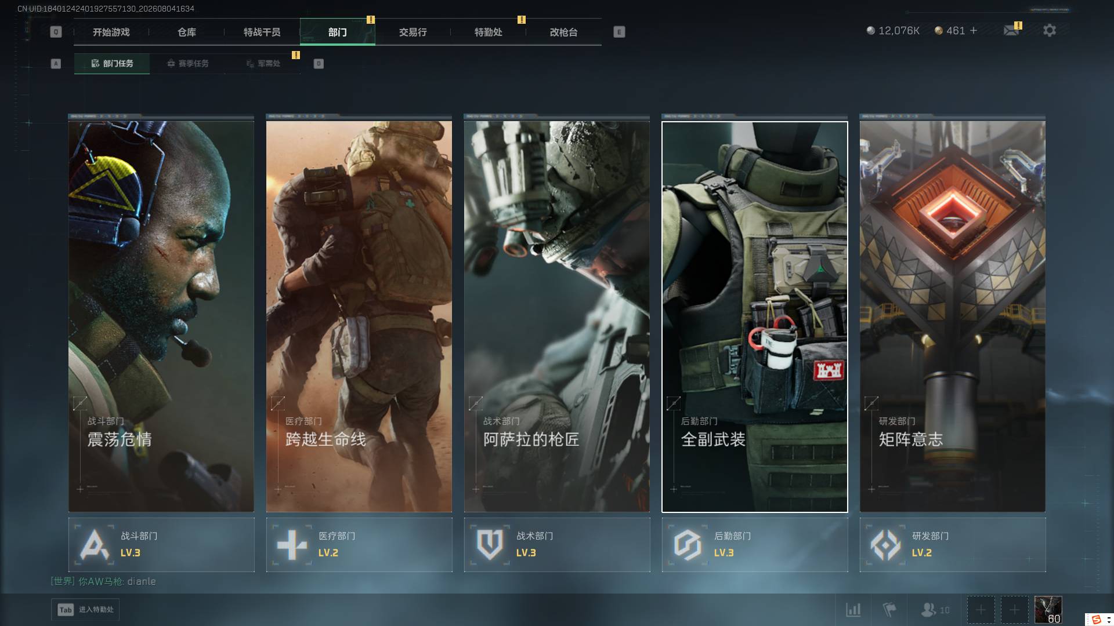Open the 阿萨拉的枪匠 tactical department card
The width and height of the screenshot is (1114, 626).
pyautogui.click(x=557, y=316)
